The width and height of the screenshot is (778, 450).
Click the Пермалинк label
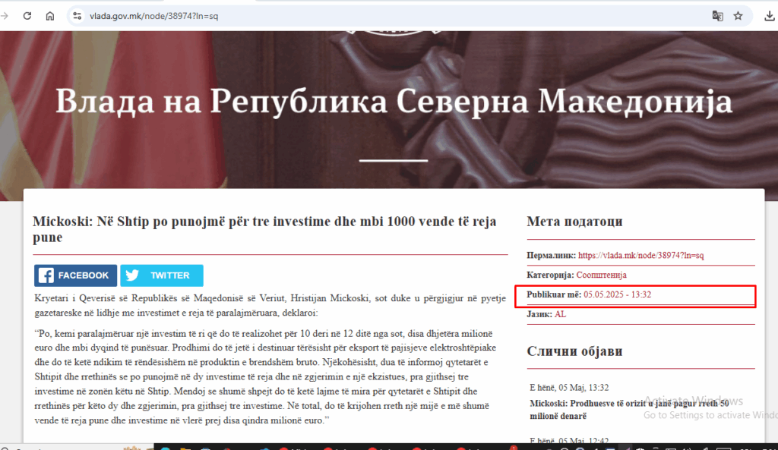coord(552,255)
